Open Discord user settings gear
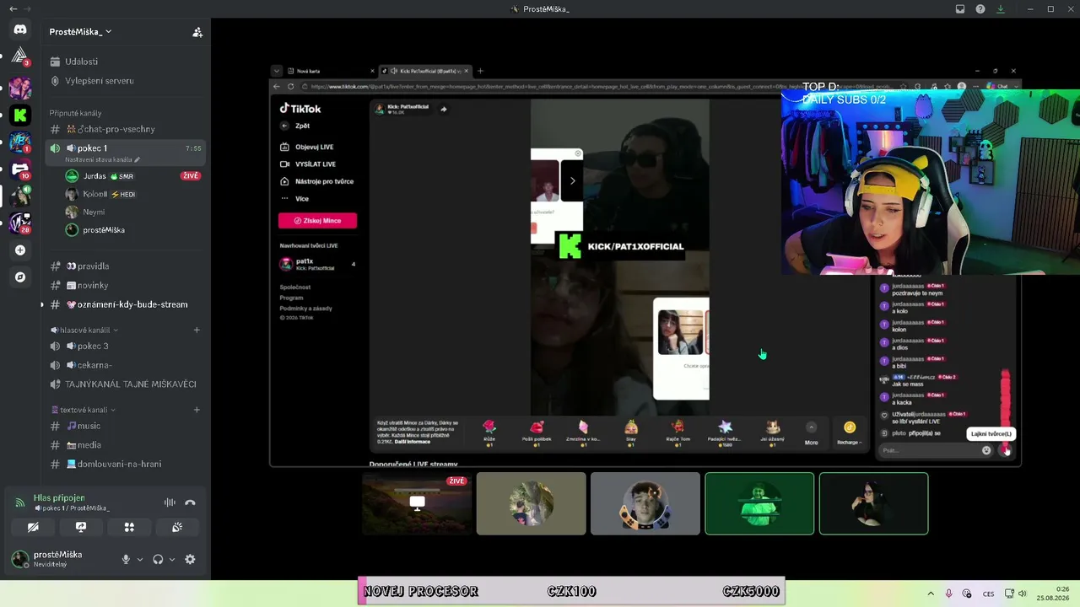1080x607 pixels. click(190, 559)
